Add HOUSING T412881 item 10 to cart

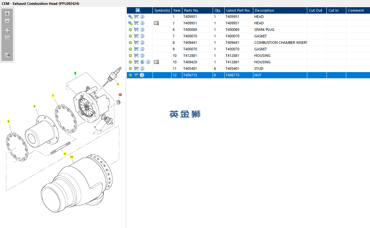pos(136,56)
